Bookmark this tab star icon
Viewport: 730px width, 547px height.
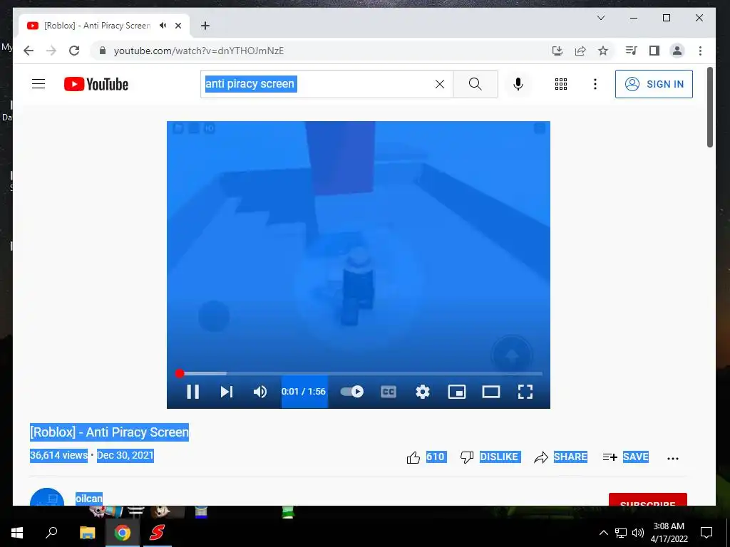603,51
